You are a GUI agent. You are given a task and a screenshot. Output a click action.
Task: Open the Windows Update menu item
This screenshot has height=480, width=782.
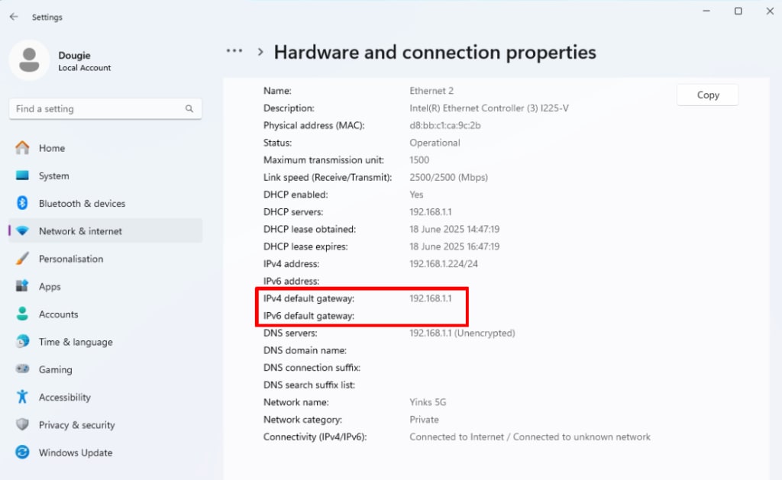coord(76,453)
